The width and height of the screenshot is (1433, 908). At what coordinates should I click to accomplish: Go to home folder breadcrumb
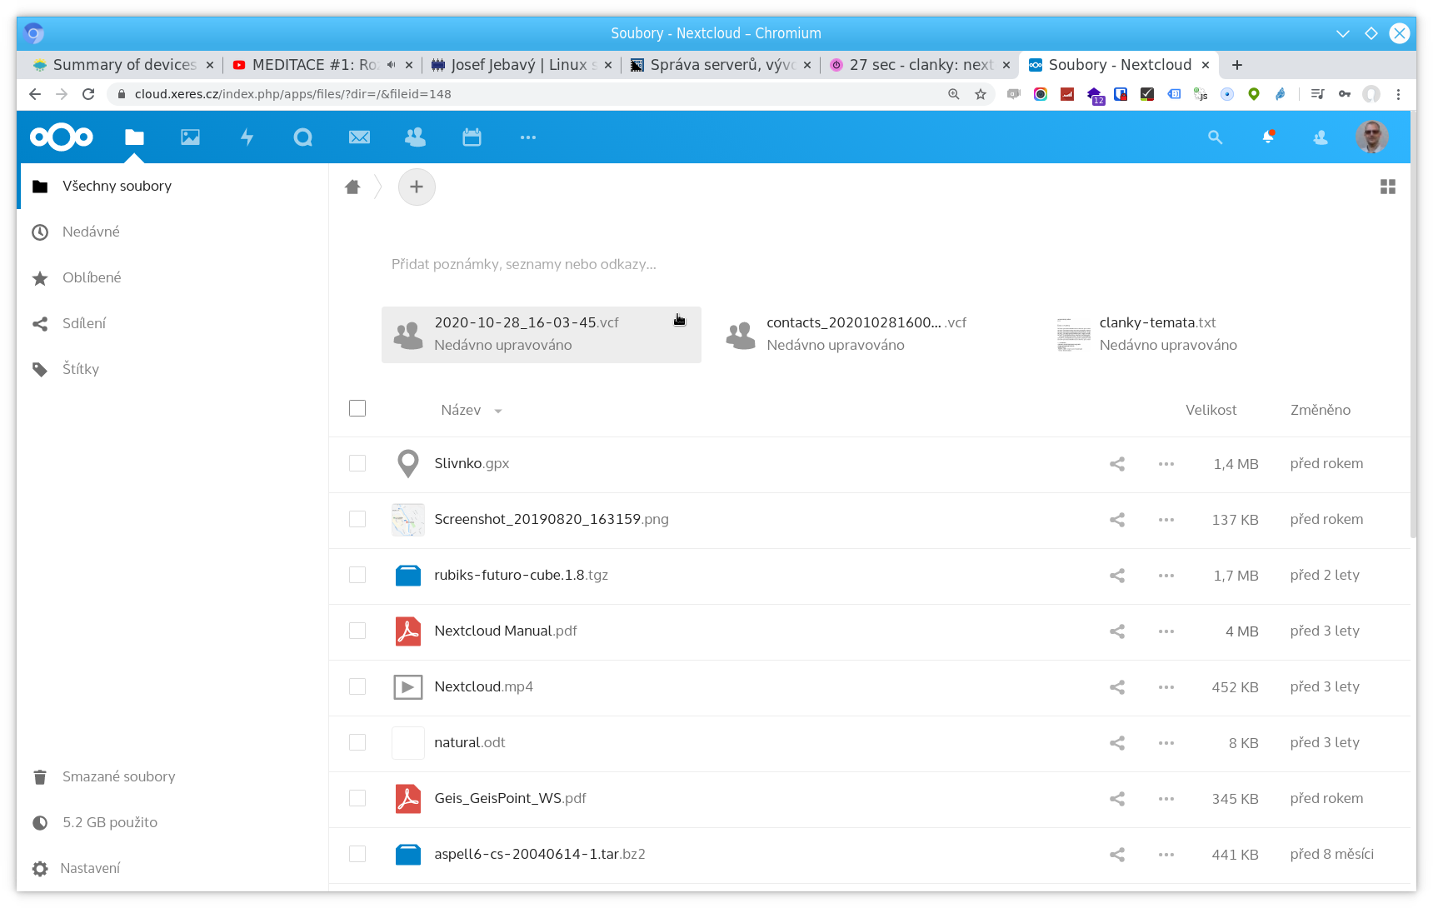tap(352, 187)
